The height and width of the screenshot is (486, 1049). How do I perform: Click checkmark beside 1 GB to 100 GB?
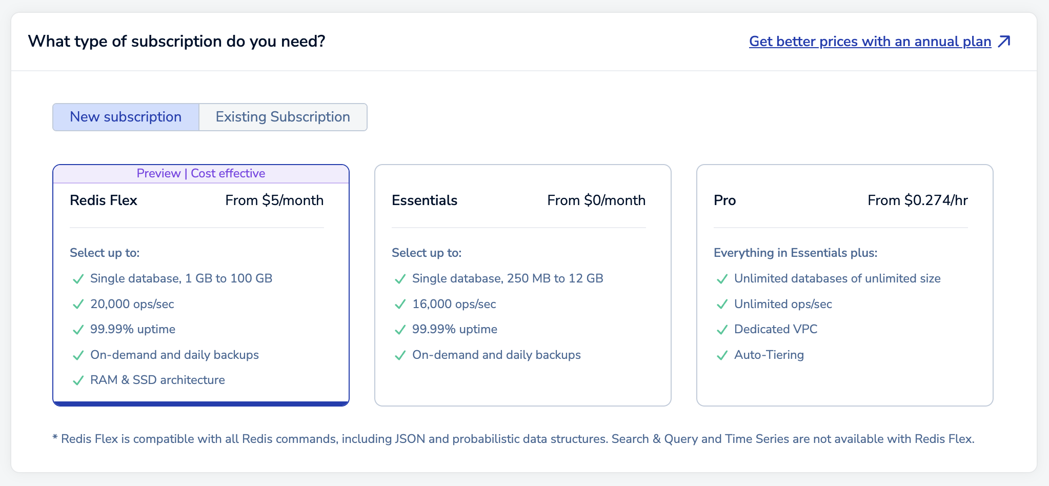[x=78, y=279]
